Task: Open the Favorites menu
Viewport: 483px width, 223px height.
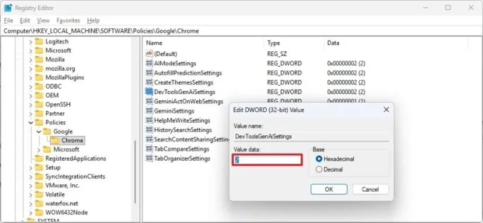Action: (x=68, y=21)
